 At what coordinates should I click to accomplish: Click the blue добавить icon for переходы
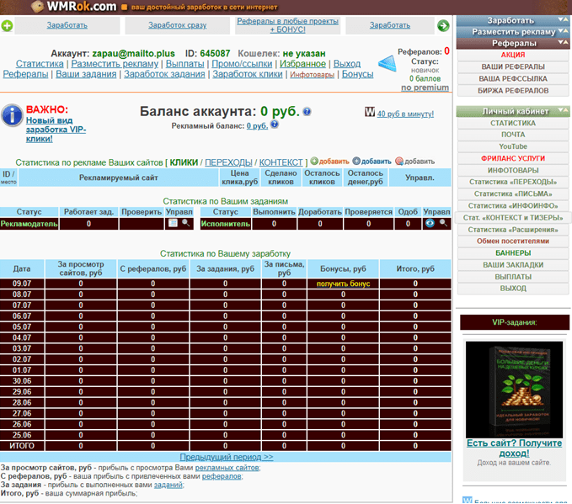point(356,161)
